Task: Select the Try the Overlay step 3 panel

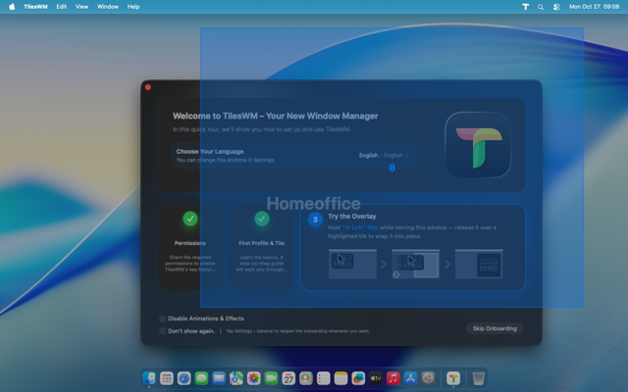Action: click(x=412, y=247)
